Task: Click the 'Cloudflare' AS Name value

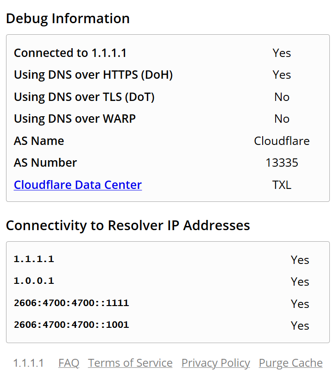Action: [282, 141]
